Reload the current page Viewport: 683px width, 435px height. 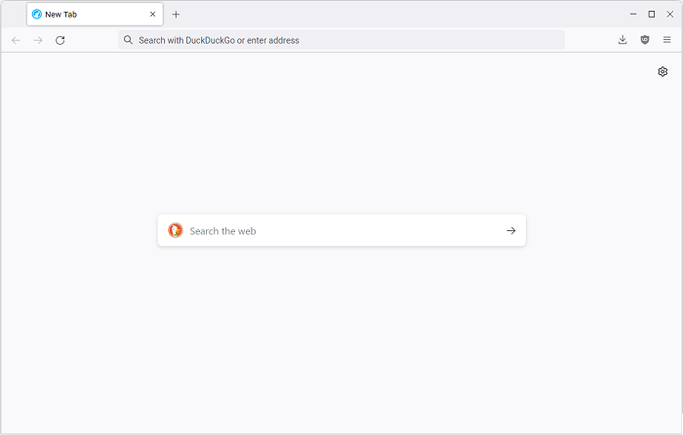coord(60,41)
